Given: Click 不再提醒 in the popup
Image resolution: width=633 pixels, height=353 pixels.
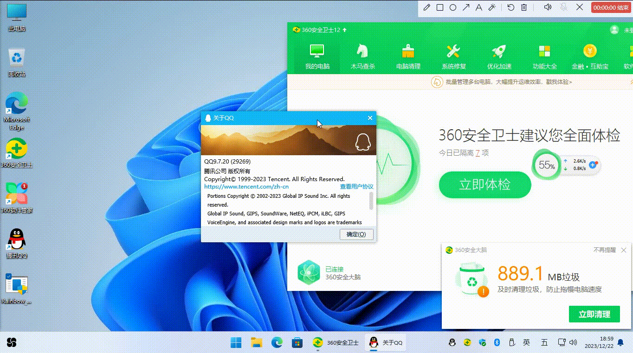Looking at the screenshot, I should pos(605,250).
